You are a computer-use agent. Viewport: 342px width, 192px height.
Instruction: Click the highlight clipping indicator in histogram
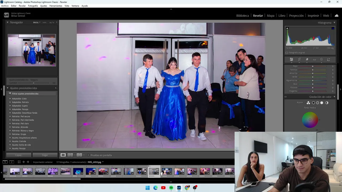pos(333,28)
